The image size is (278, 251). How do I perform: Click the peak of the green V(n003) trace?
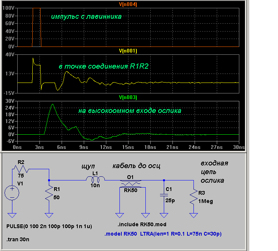click(x=52, y=104)
